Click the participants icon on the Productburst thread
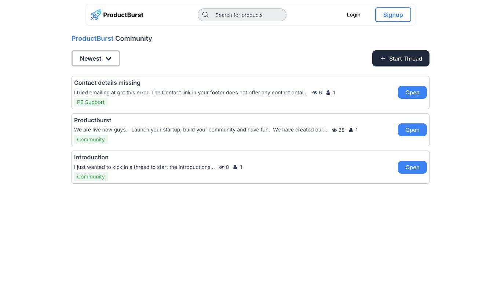 tap(351, 130)
